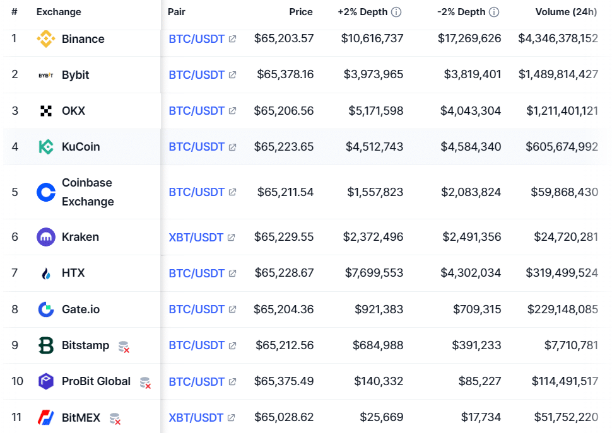Click the Gate.io logo icon
The height and width of the screenshot is (433, 612).
point(46,309)
